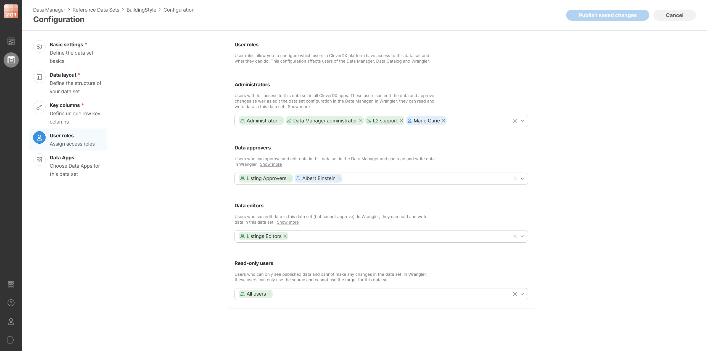Click inside the Read-only users input field
The image size is (707, 351).
[381, 294]
